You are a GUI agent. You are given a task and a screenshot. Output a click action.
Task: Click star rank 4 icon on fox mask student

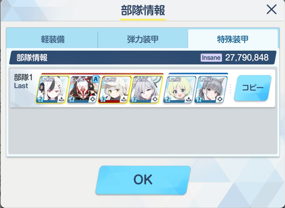click(72, 99)
